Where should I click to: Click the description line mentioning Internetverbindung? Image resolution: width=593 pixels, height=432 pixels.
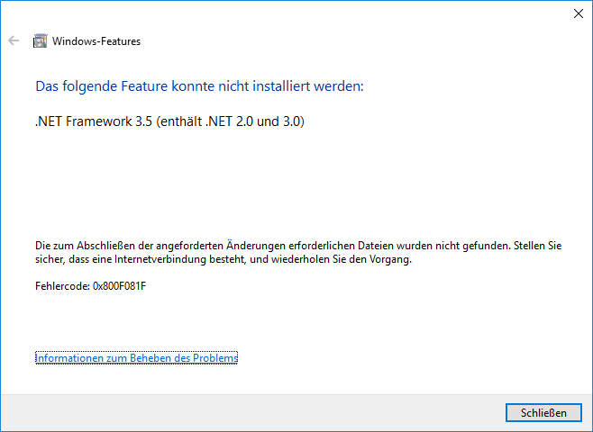coord(222,259)
